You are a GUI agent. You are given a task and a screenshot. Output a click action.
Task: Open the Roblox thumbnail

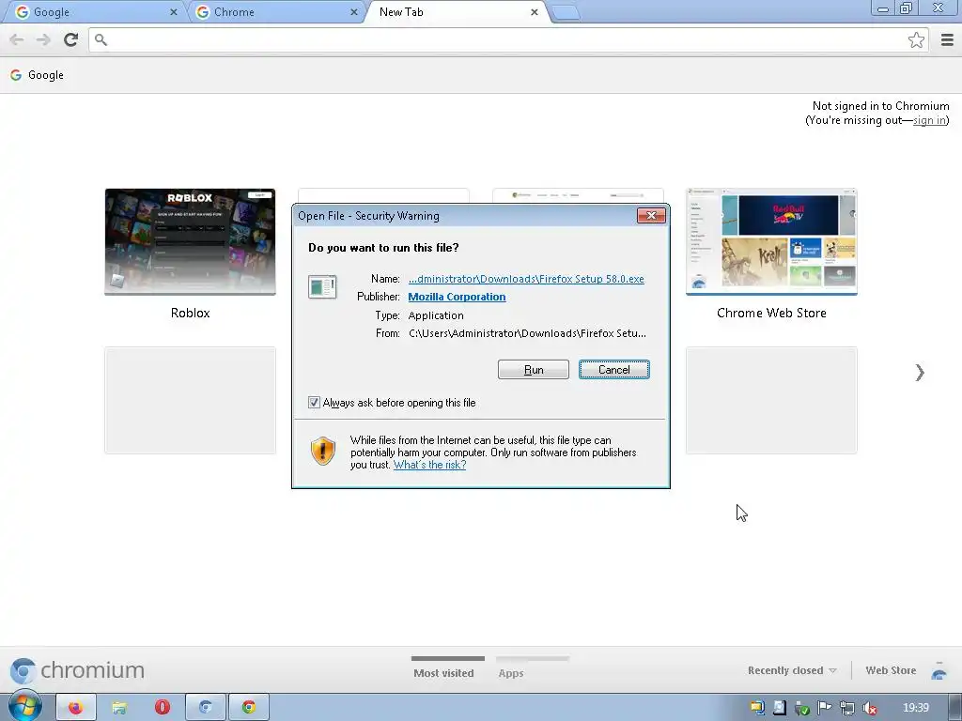click(x=190, y=241)
